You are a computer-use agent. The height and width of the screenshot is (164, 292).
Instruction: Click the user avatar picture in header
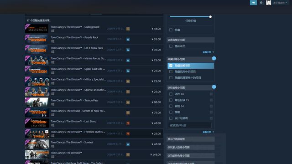coord(268,3)
